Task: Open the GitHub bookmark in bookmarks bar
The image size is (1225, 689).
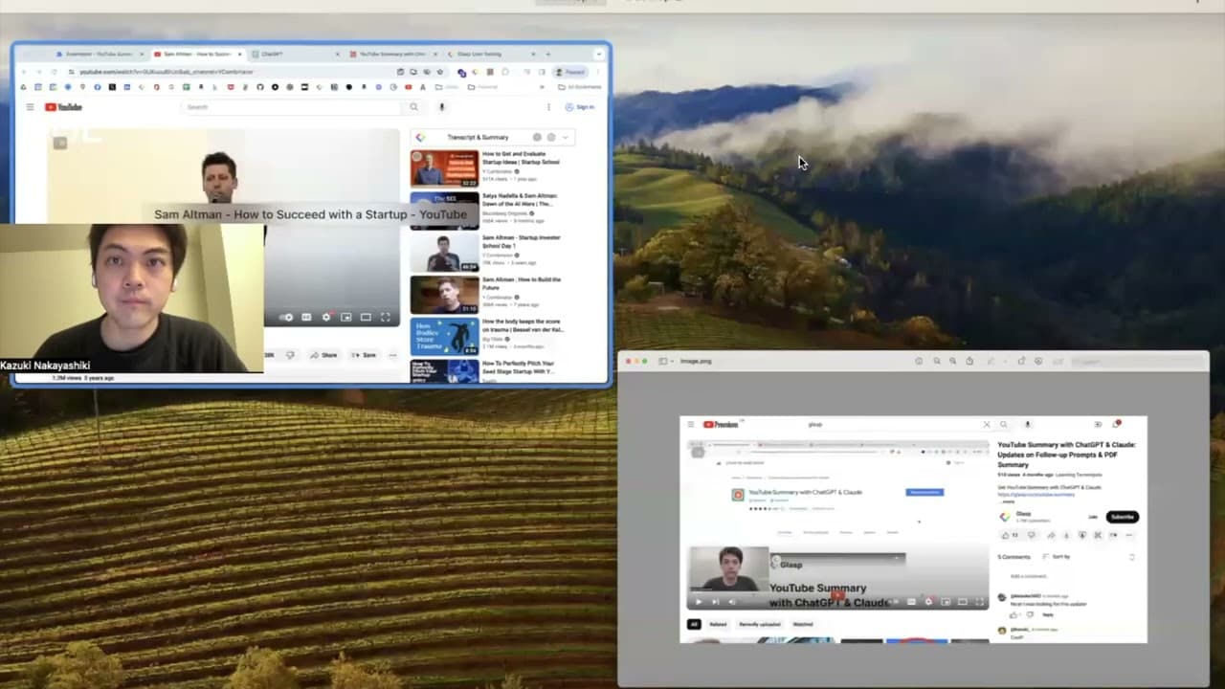Action: pyautogui.click(x=259, y=86)
